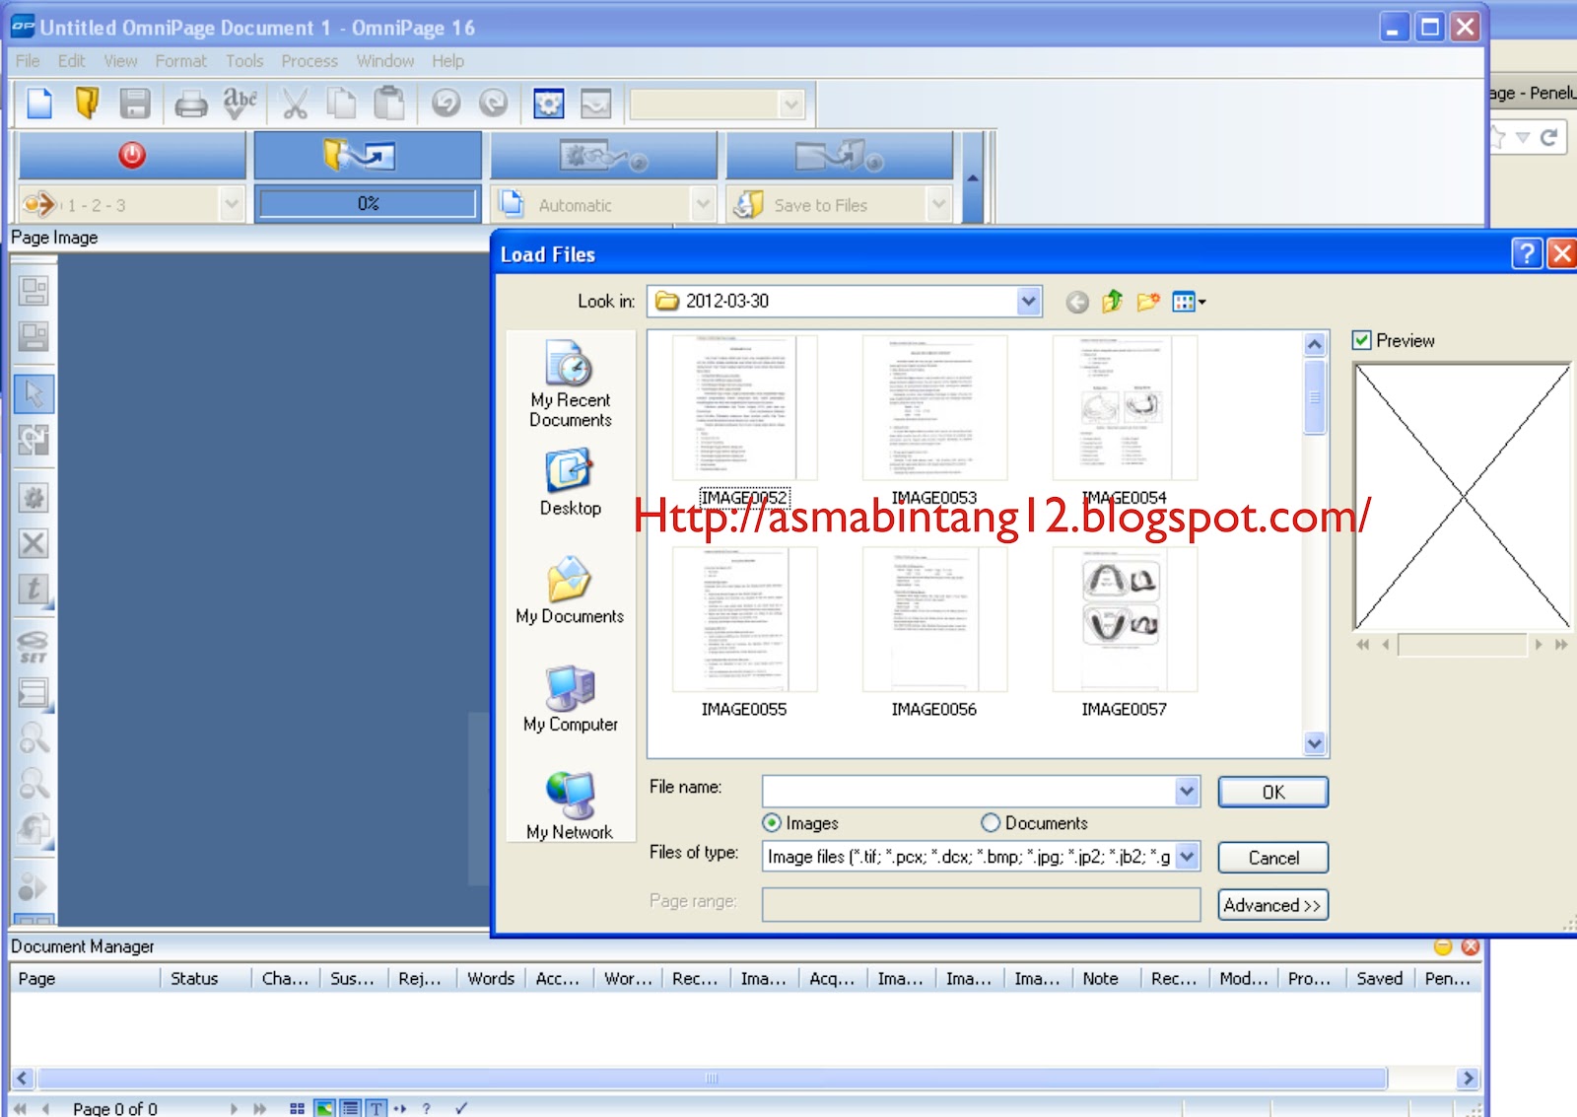Open the File menu
Screen dimensions: 1577x1117
tap(28, 61)
